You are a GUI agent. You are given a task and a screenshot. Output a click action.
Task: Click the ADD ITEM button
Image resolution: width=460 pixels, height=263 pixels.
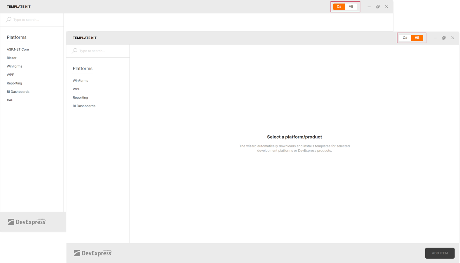(x=440, y=253)
